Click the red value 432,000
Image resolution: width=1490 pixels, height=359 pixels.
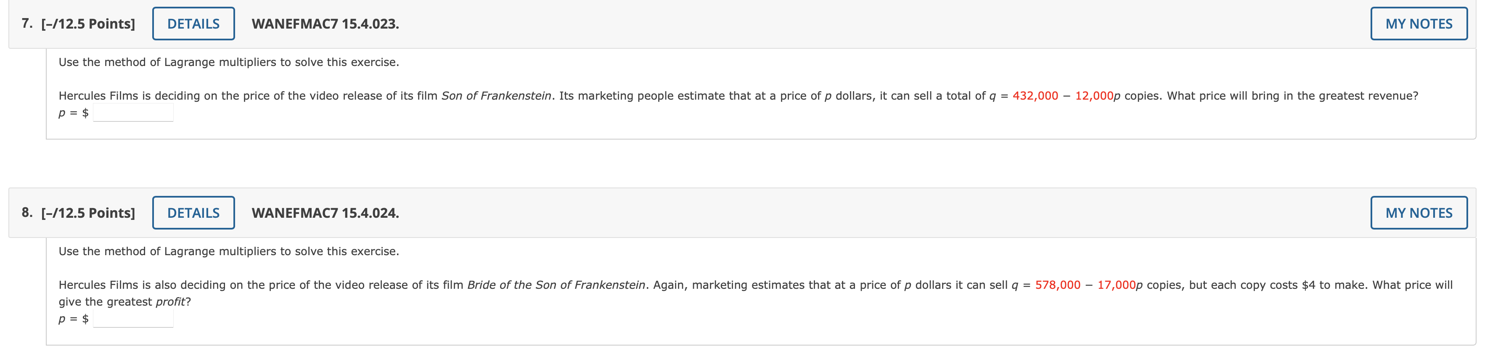pyautogui.click(x=1035, y=96)
